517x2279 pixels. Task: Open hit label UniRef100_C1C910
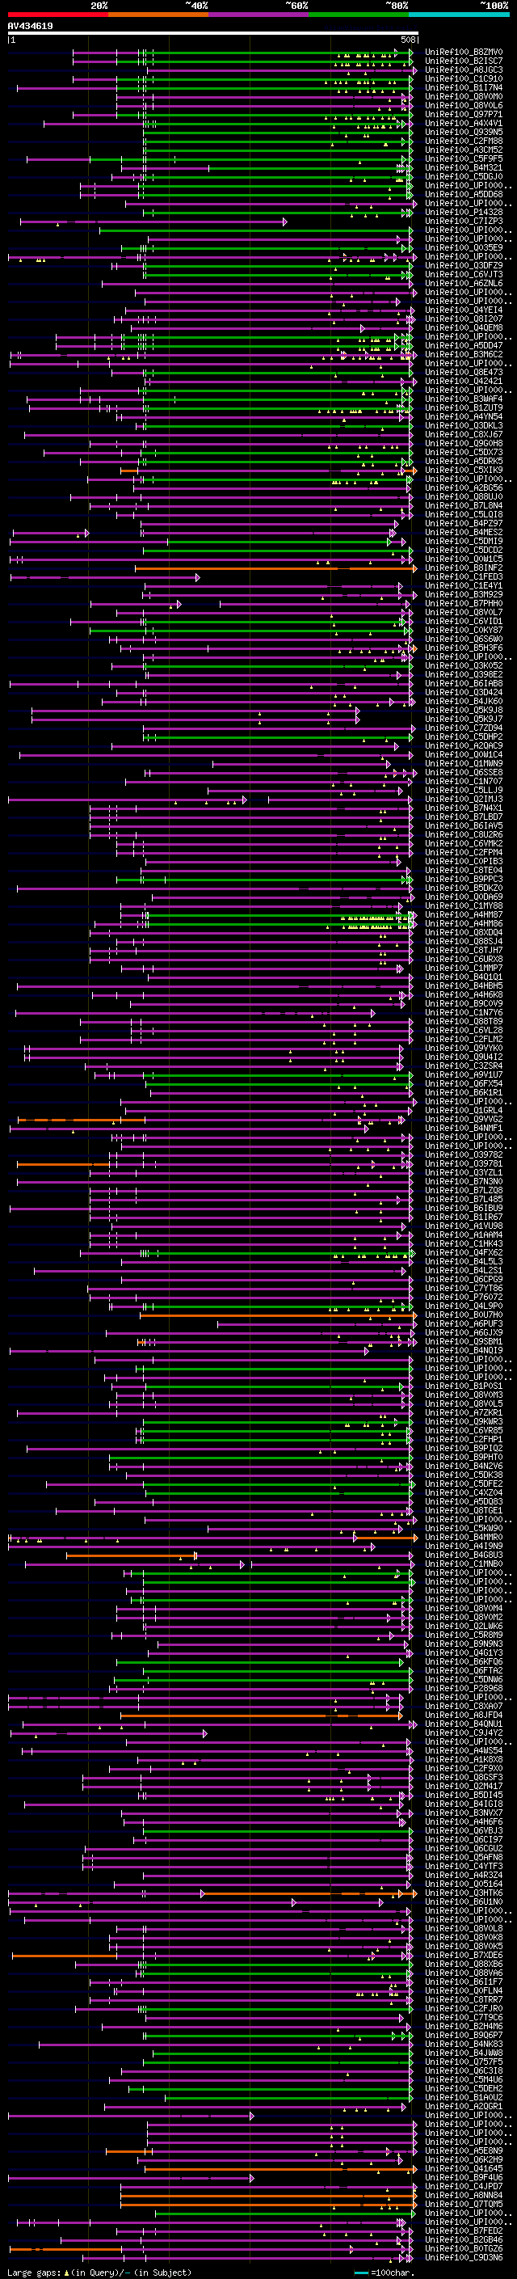463,78
